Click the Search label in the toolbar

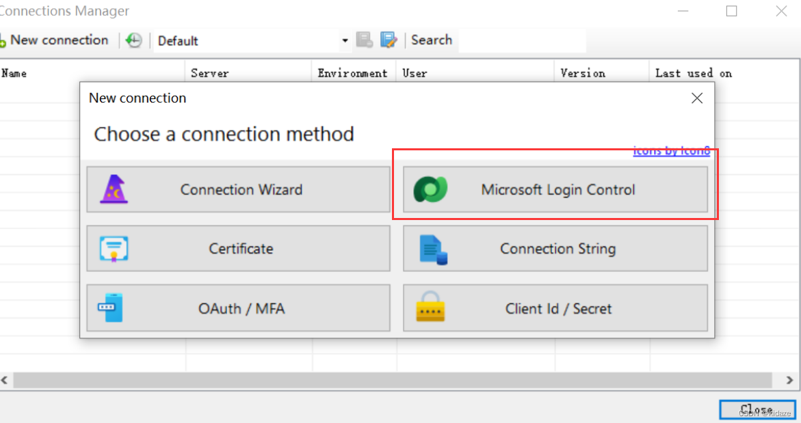[432, 40]
